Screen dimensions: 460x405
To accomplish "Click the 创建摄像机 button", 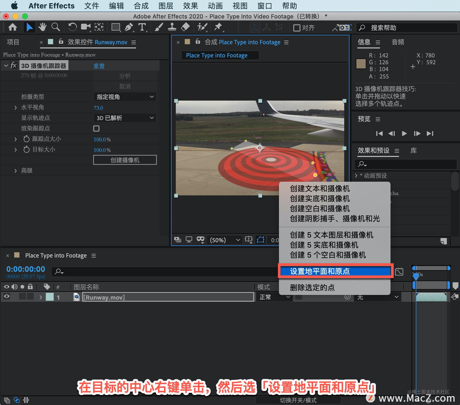I will [125, 160].
